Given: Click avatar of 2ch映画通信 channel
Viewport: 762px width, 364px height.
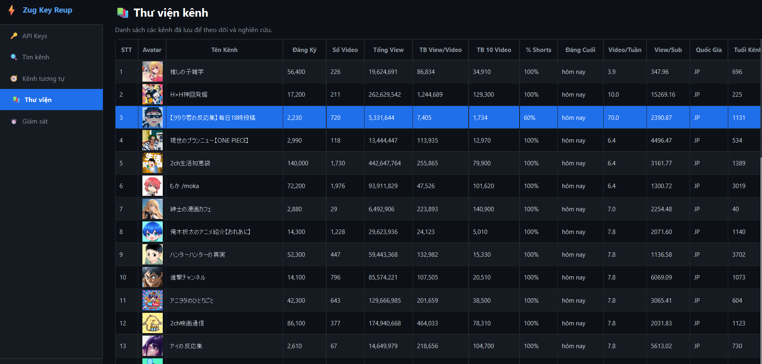Looking at the screenshot, I should click(x=153, y=323).
